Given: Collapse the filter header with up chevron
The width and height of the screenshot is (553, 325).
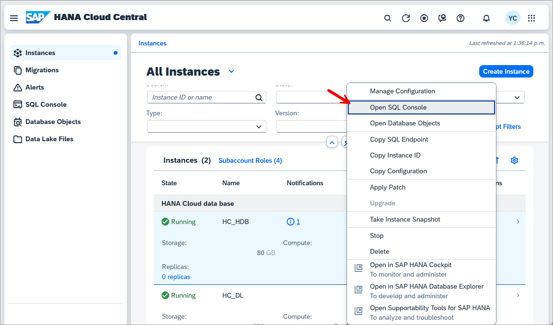Looking at the screenshot, I should pyautogui.click(x=332, y=143).
